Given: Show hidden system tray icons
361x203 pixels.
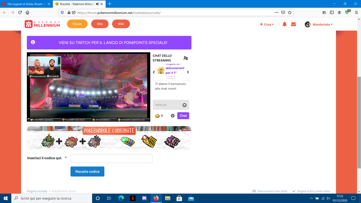Looking at the screenshot, I should (x=311, y=198).
